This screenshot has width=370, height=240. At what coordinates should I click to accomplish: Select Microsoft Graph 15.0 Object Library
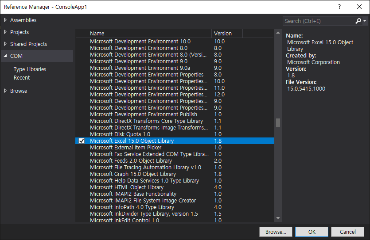(x=175, y=174)
